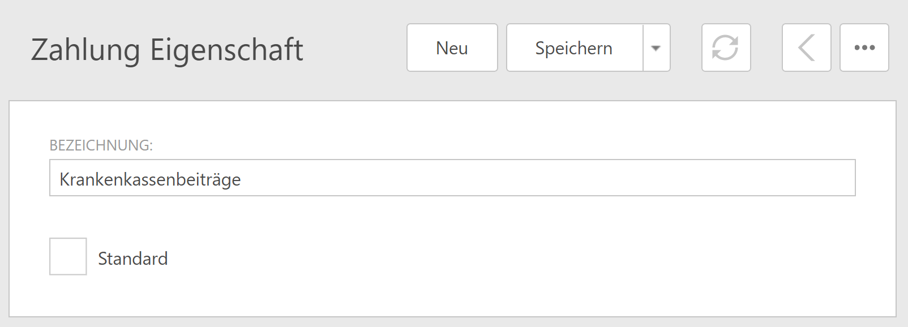Click Speichern to save the Zahlung Eigenschaft
Image resolution: width=908 pixels, height=327 pixels.
(x=574, y=48)
